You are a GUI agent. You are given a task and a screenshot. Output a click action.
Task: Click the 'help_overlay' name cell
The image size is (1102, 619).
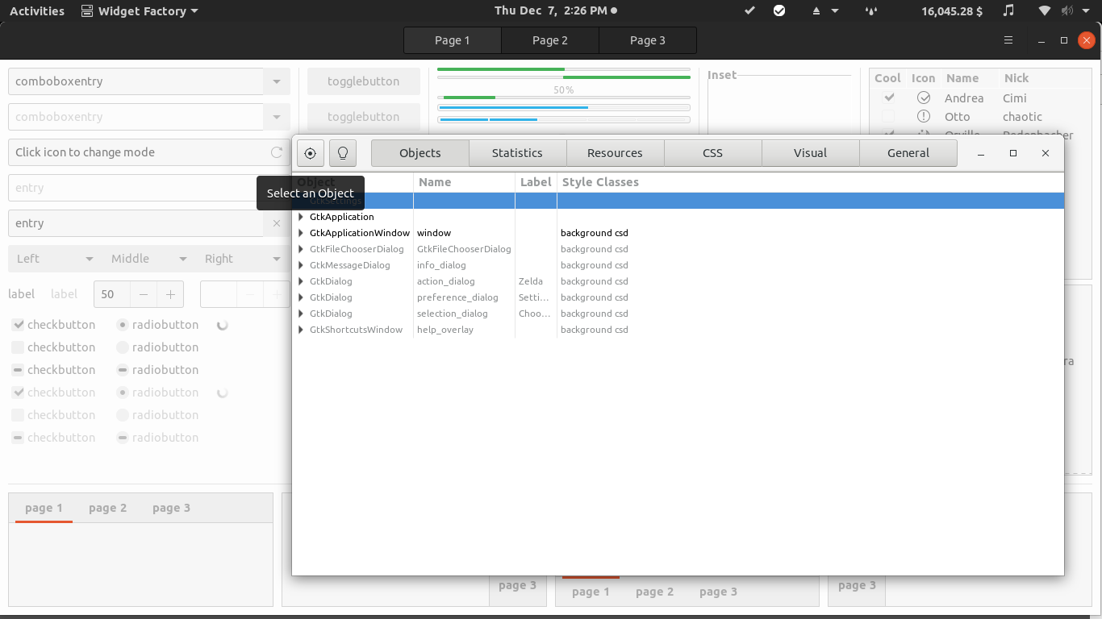coord(464,330)
